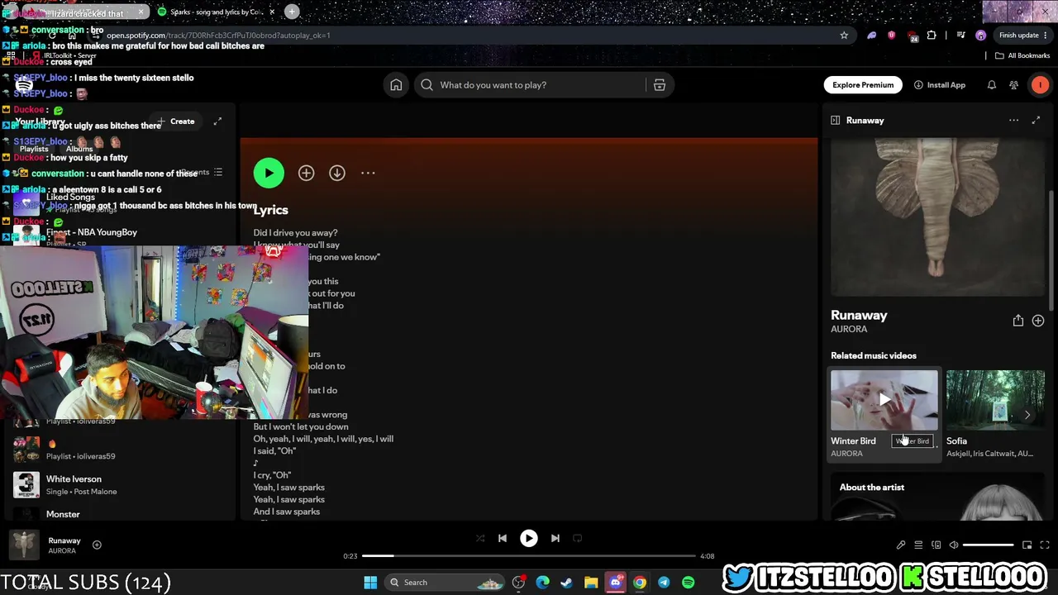This screenshot has height=595, width=1058.
Task: Open more options in the Runaway panel
Action: (1013, 121)
